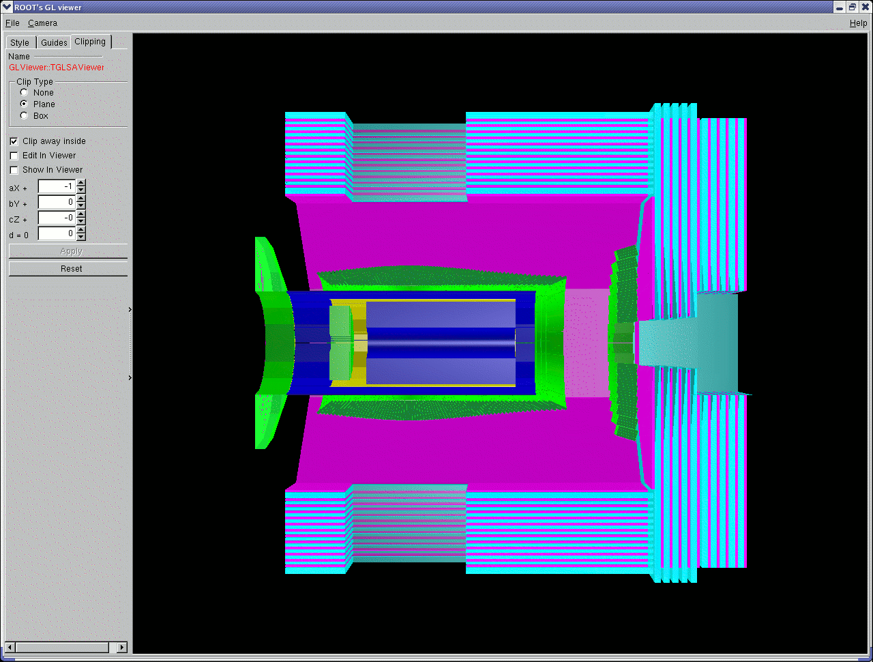
Task: Enable Show In Viewer checkbox
Action: tap(14, 170)
